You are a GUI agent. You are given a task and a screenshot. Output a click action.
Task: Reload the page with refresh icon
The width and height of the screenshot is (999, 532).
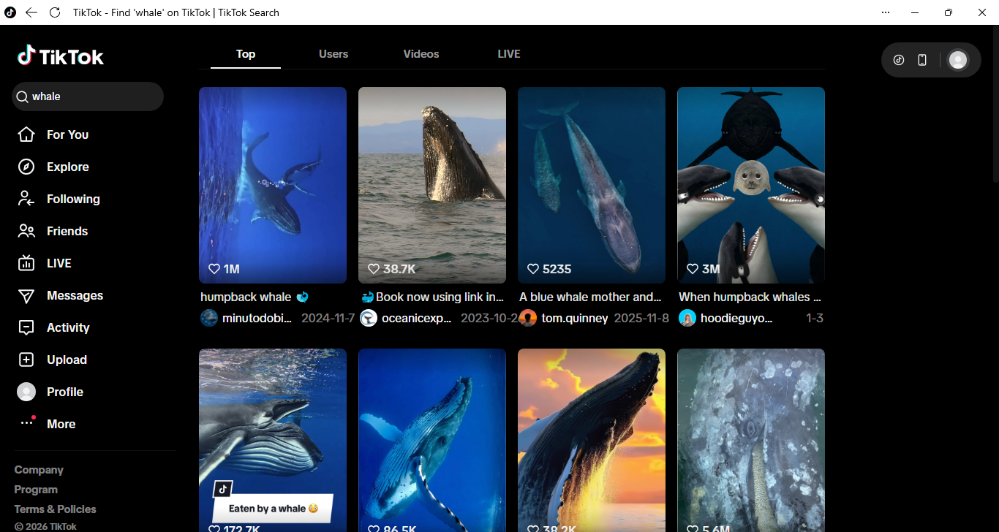[x=55, y=12]
